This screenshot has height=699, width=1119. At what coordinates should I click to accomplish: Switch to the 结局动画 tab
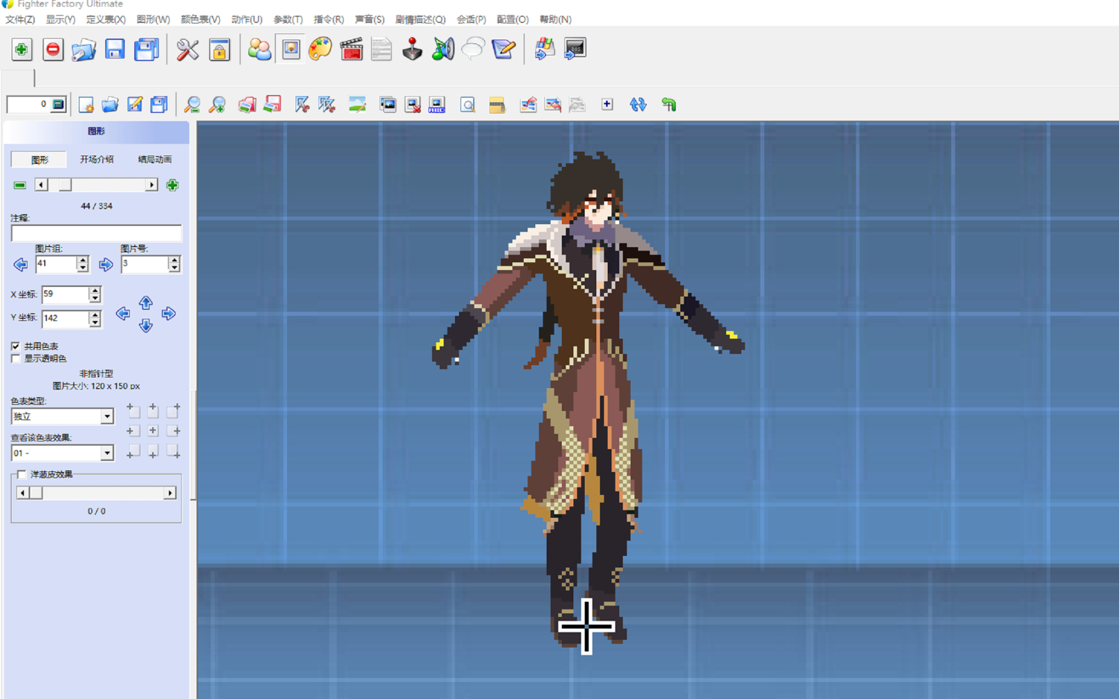(154, 159)
